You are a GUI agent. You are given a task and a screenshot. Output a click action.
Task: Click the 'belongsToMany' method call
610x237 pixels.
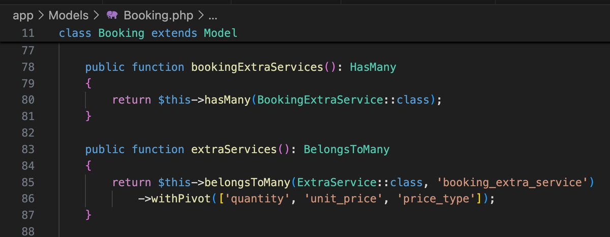(x=247, y=182)
